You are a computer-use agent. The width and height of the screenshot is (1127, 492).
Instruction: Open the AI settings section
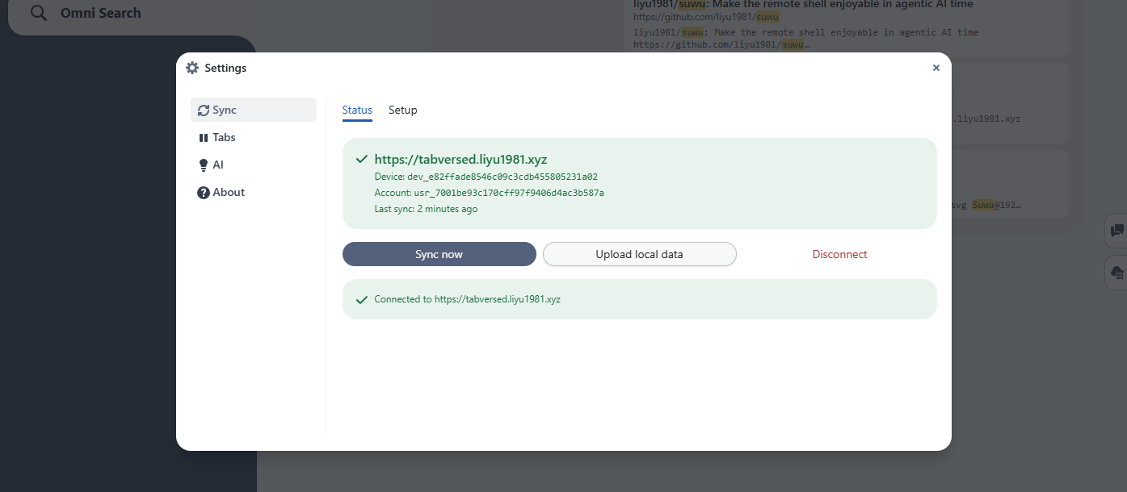pyautogui.click(x=253, y=165)
